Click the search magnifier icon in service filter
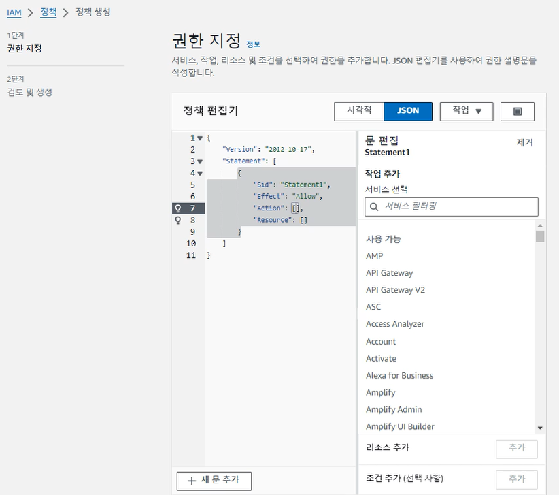559x495 pixels. click(374, 206)
